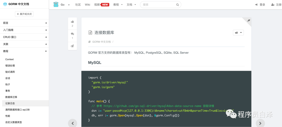Image resolution: width=282 pixels, height=127 pixels.
Task: Click the 连接数据库 page title
Action: [104, 33]
